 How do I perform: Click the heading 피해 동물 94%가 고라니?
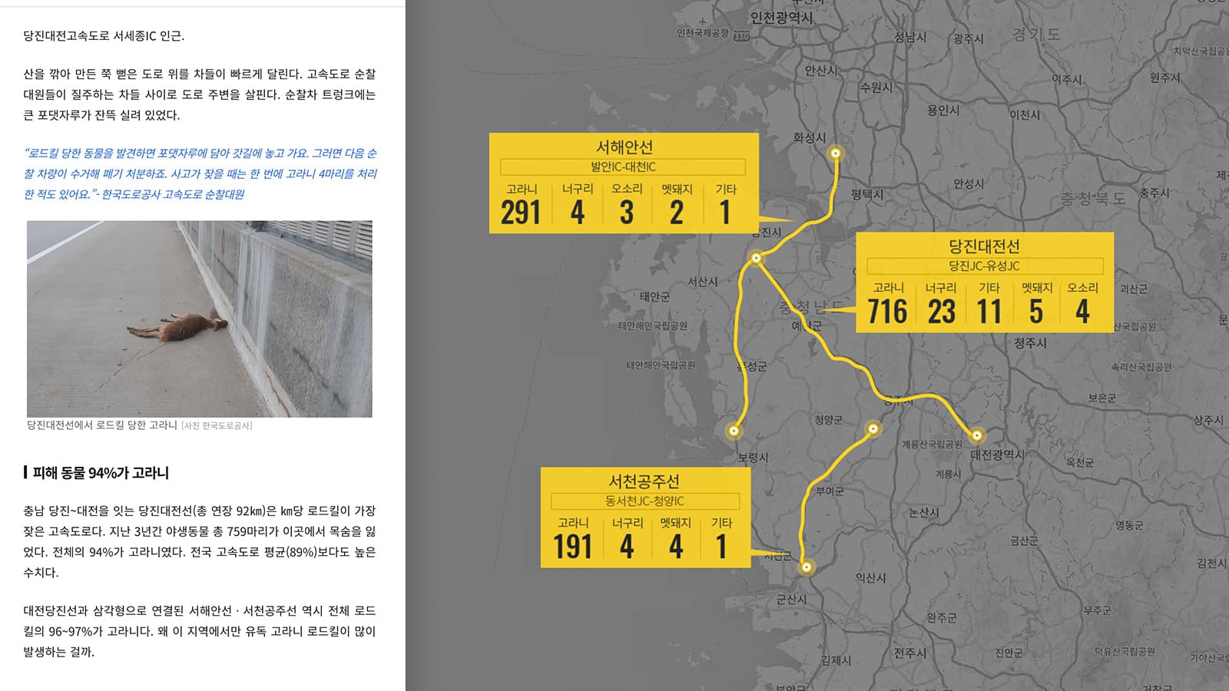point(101,473)
